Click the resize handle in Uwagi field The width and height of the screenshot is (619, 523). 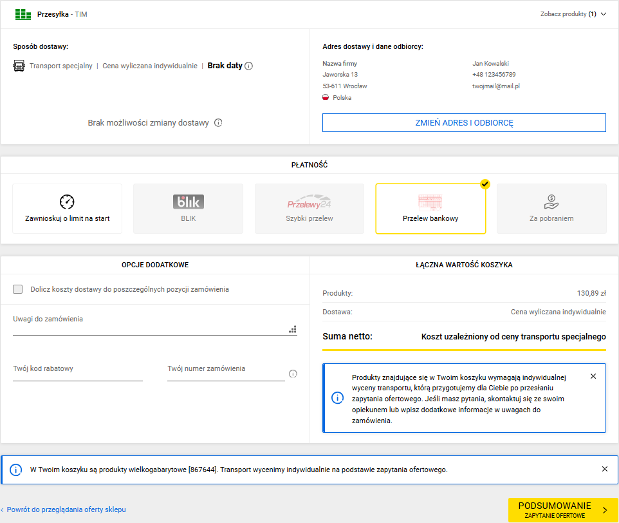(293, 329)
